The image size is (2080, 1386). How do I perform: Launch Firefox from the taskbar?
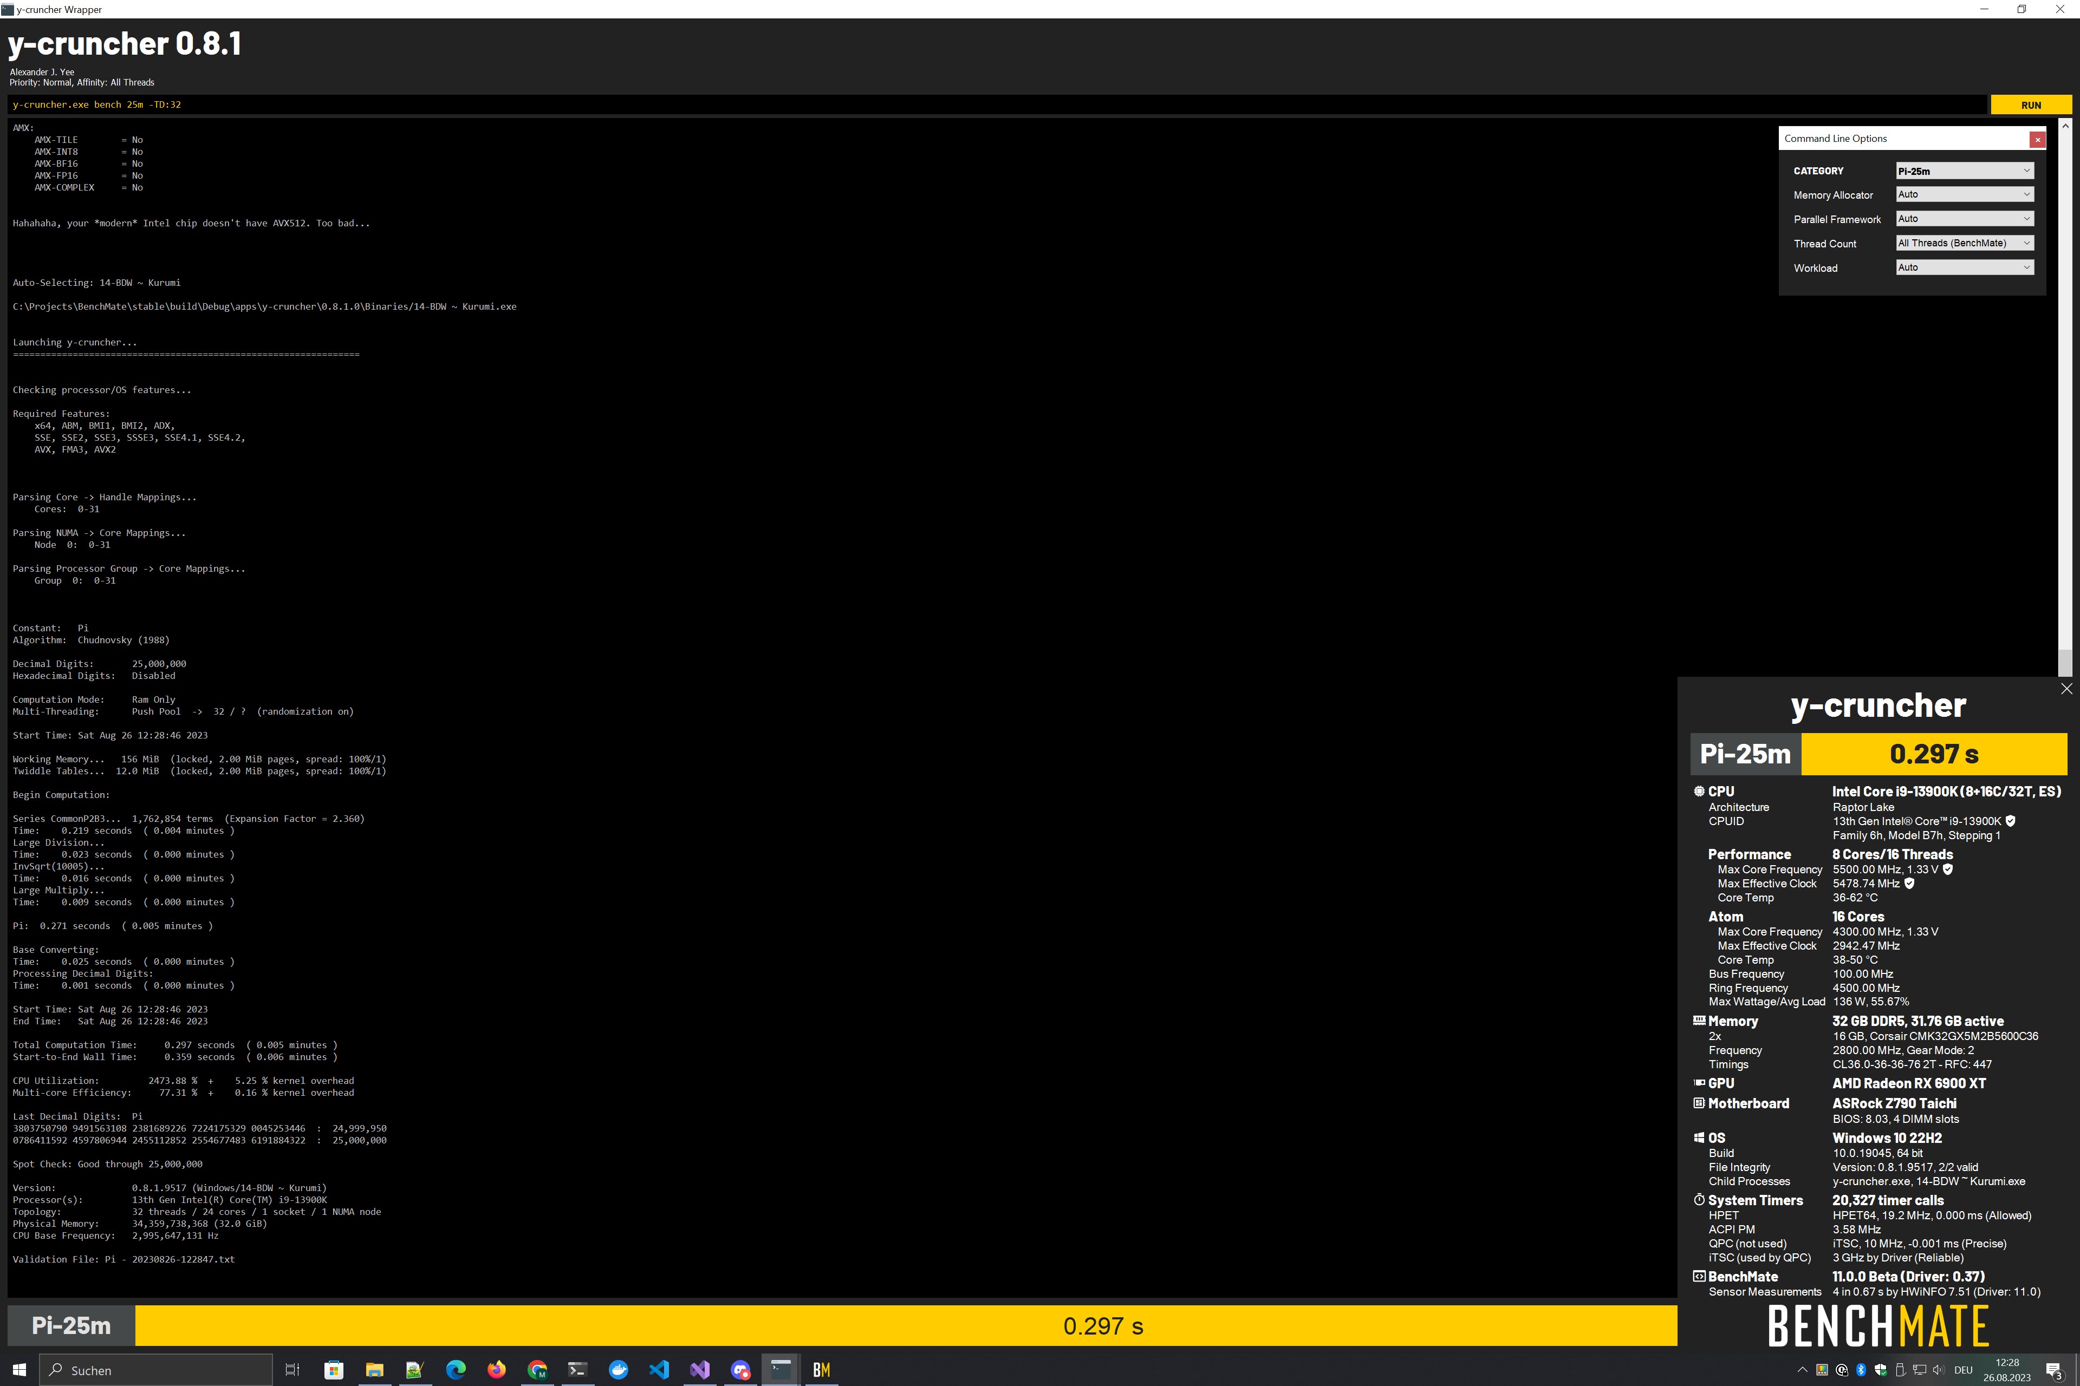pos(496,1370)
